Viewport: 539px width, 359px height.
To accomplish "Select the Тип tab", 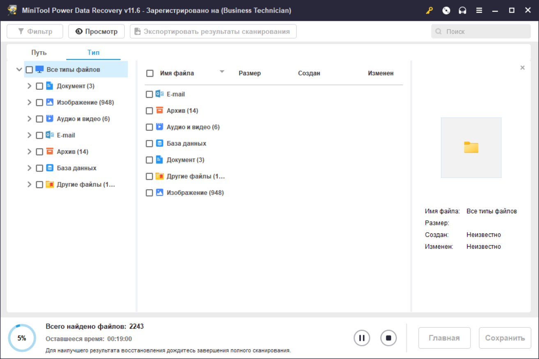I will click(93, 53).
